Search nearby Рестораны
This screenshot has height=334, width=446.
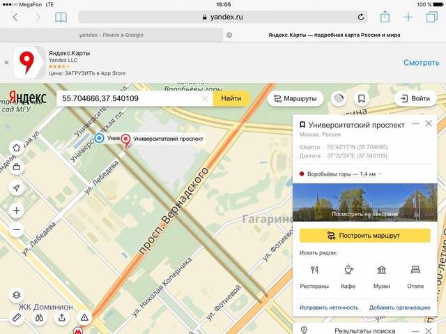(314, 277)
